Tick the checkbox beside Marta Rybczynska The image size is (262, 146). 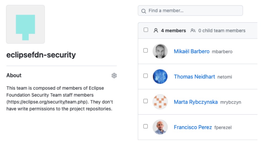(145, 101)
